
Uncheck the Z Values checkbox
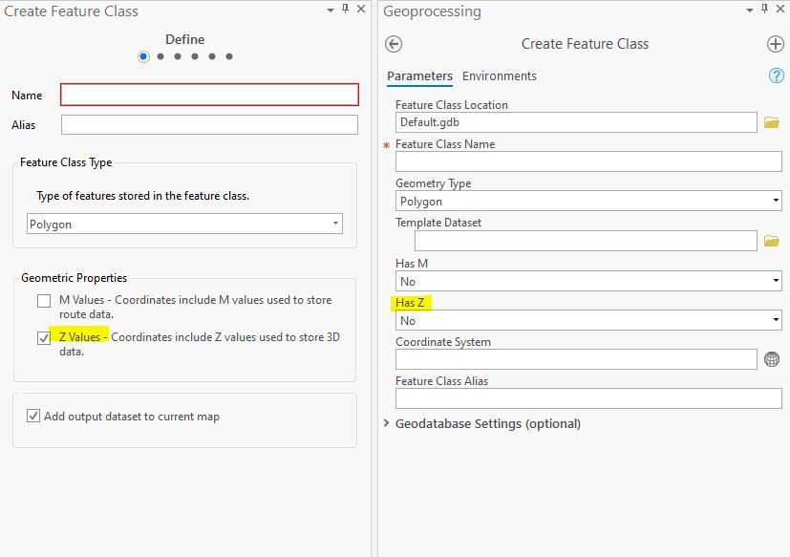(44, 338)
